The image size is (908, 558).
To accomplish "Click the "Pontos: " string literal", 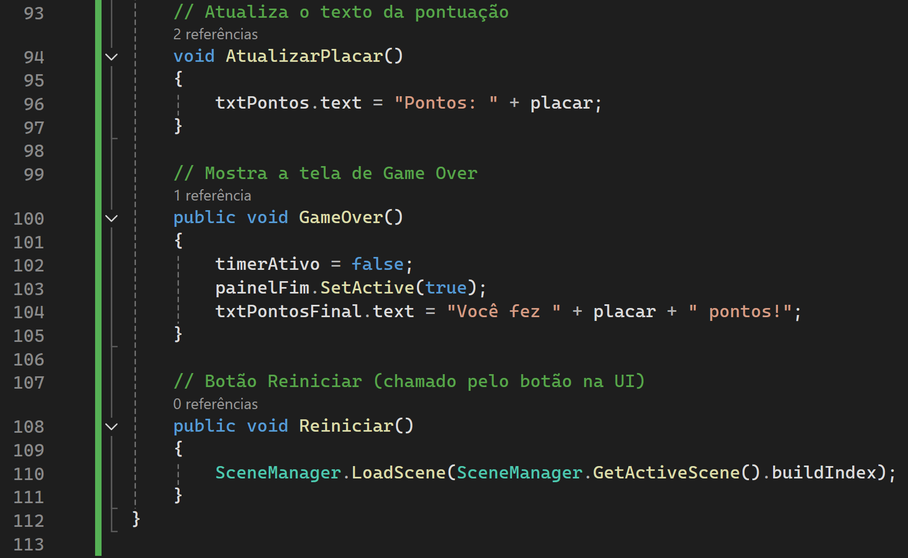I will (x=445, y=103).
